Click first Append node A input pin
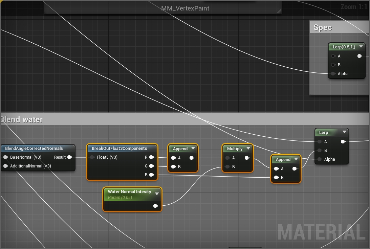This screenshot has height=249, width=370. tap(173, 158)
